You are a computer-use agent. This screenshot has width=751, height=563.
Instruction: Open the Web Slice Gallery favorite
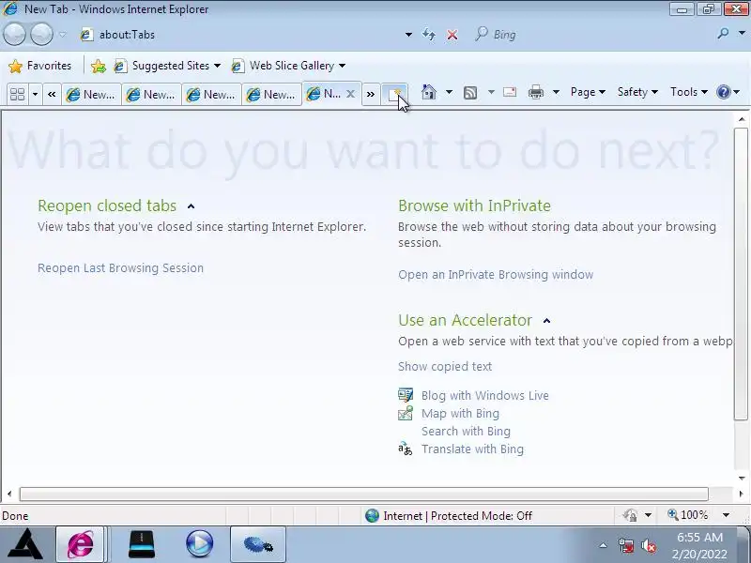288,66
